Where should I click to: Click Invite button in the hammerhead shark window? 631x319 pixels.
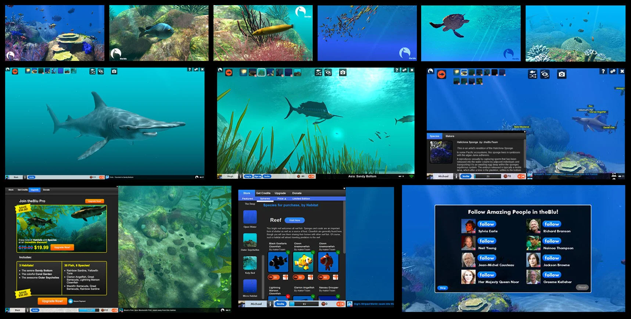point(32,177)
